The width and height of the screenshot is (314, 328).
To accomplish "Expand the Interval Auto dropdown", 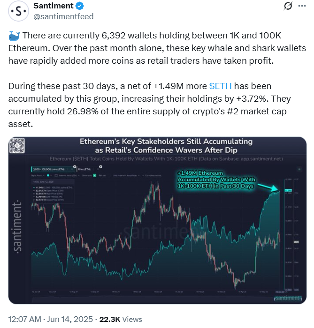I will (x=69, y=176).
